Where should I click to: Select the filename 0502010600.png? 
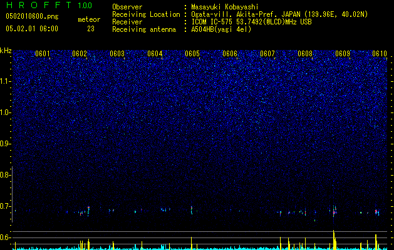pyautogui.click(x=32, y=16)
